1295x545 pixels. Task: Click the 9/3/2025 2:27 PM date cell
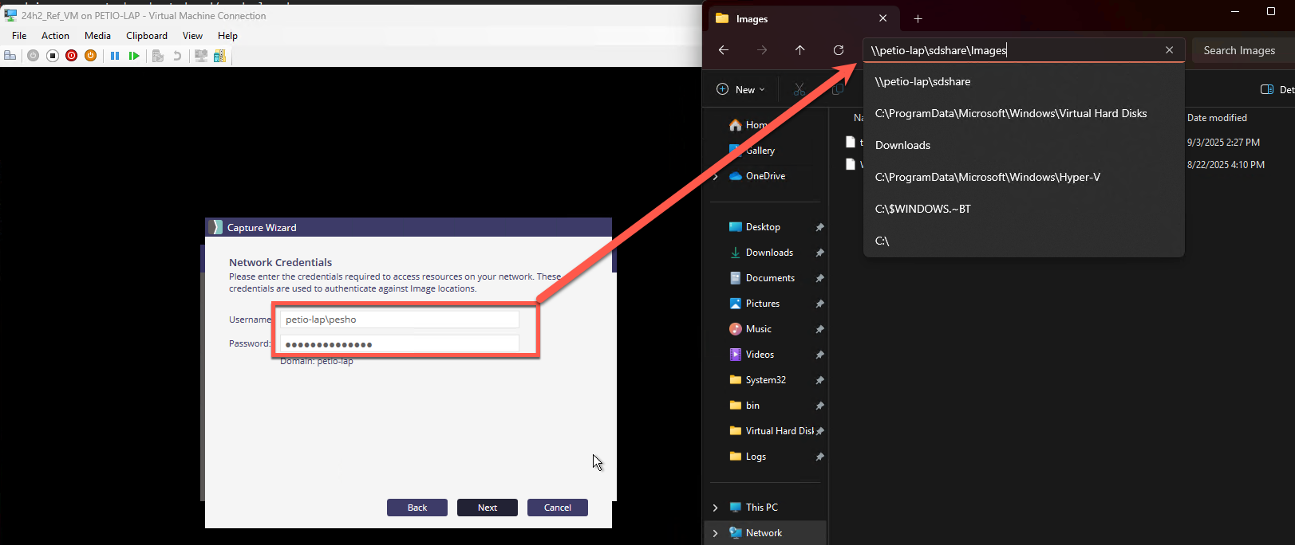click(1223, 143)
